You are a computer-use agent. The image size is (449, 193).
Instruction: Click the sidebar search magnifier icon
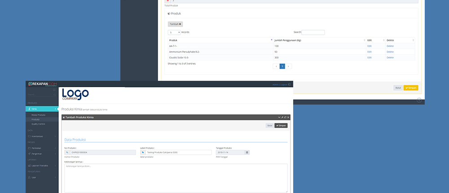coord(54,95)
